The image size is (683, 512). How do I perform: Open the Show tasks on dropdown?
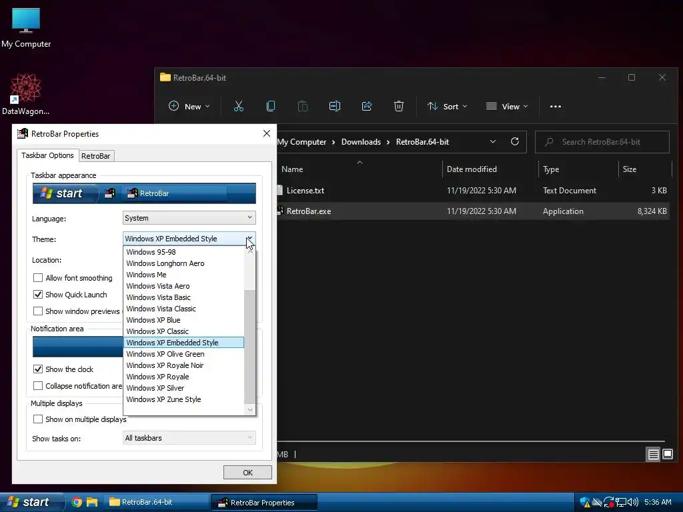pos(189,438)
